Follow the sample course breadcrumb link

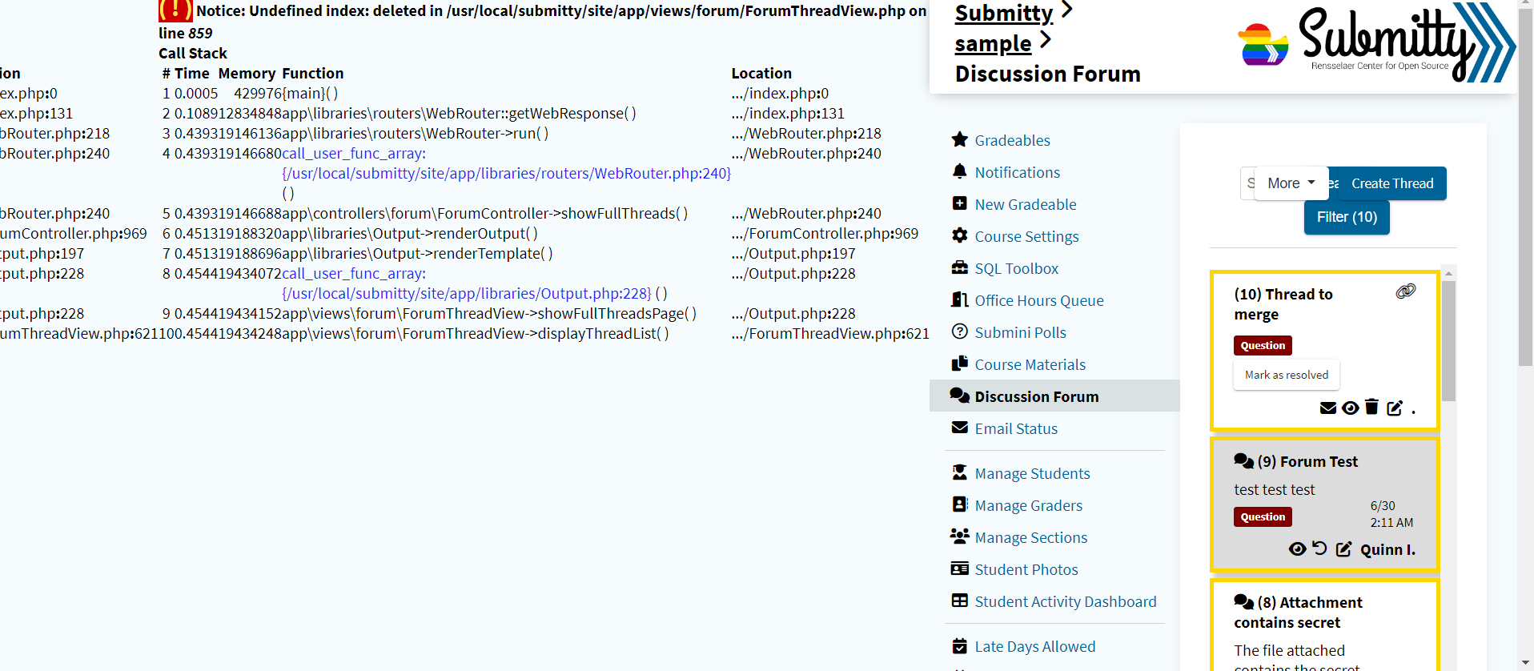tap(993, 43)
